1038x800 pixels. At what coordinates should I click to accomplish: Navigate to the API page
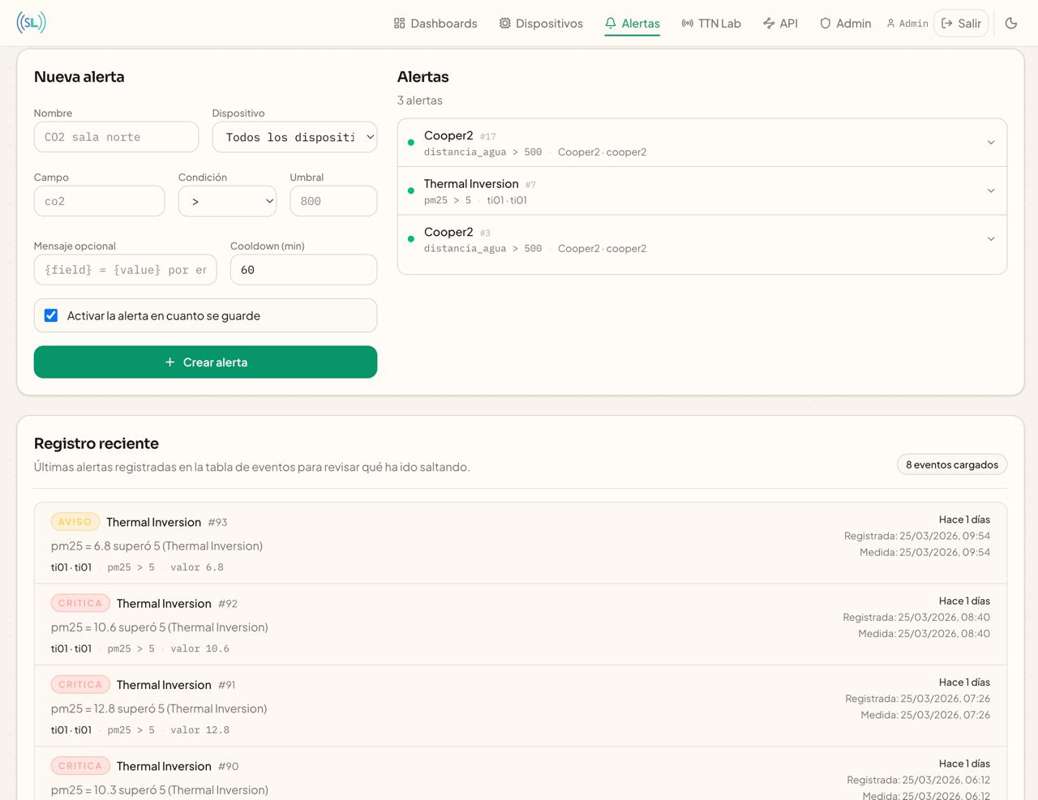tap(780, 24)
